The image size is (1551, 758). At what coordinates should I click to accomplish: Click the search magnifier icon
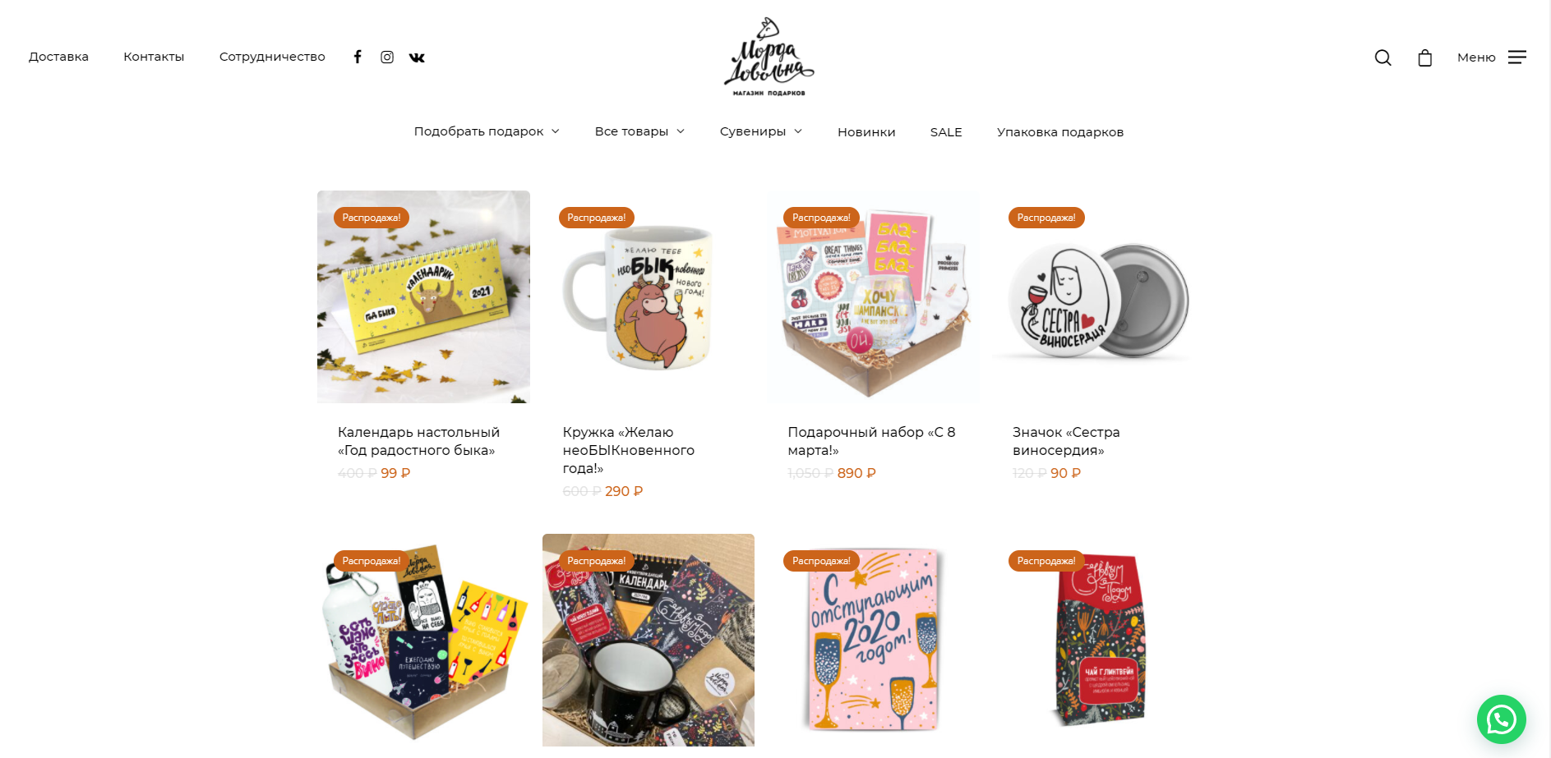(1383, 57)
